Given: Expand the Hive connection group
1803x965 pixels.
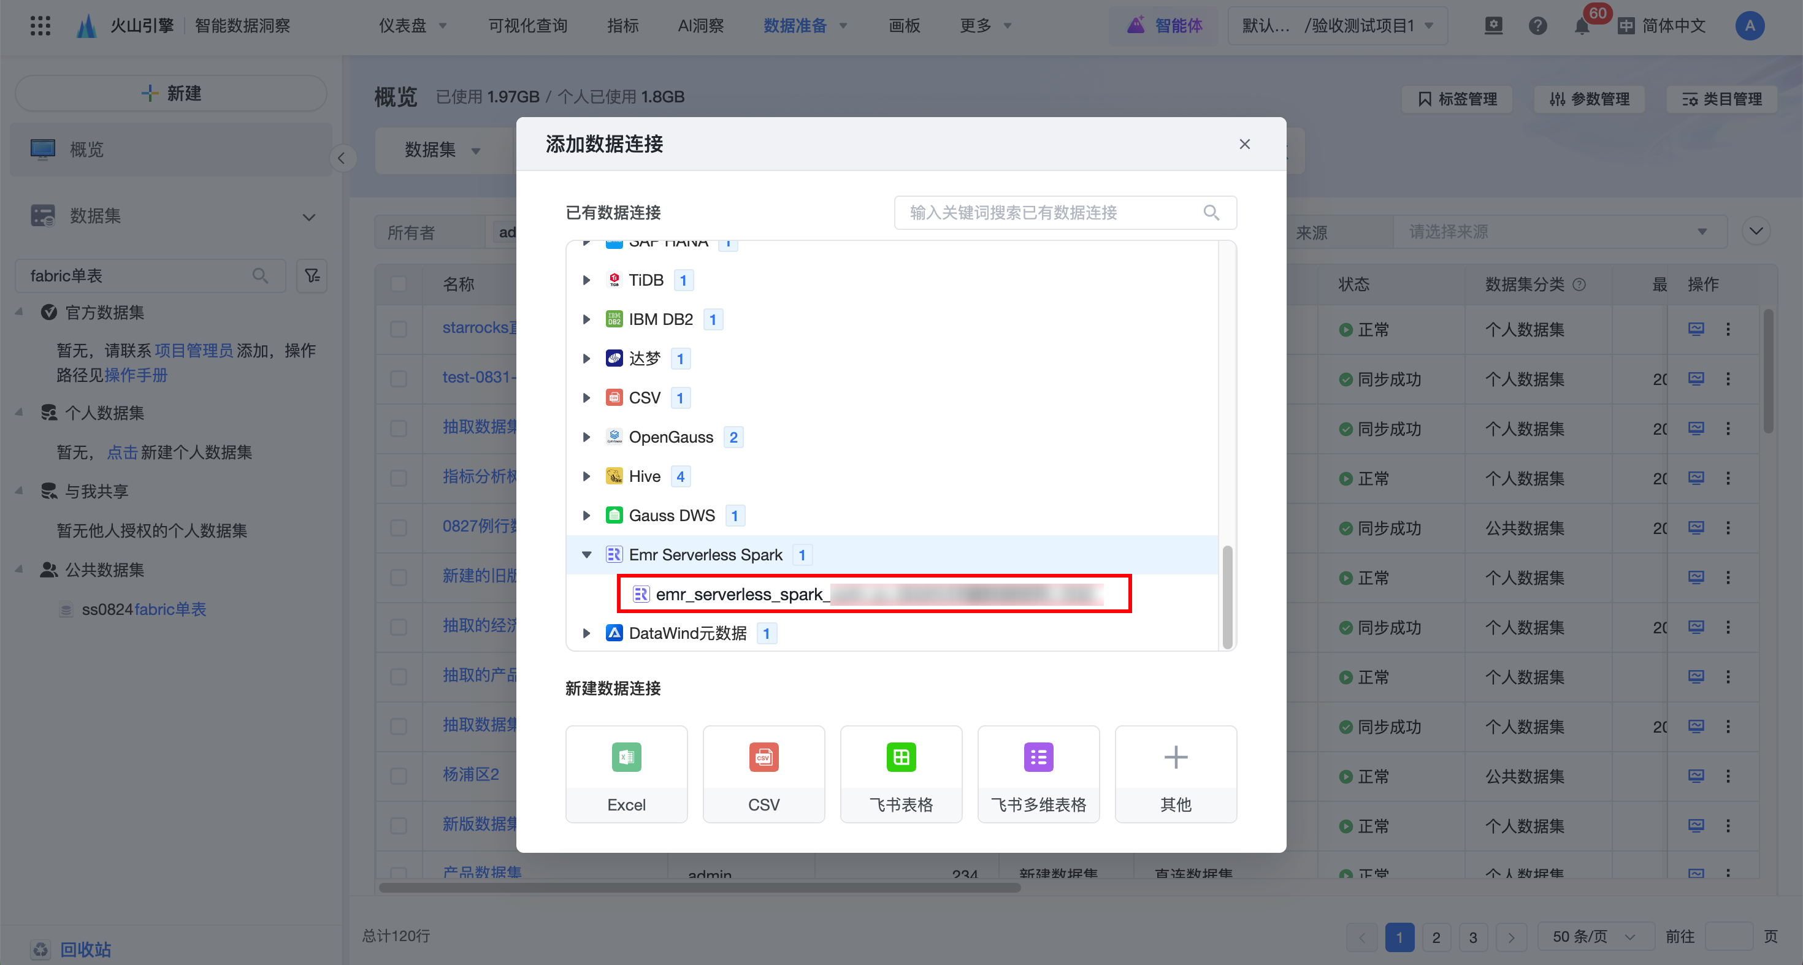Looking at the screenshot, I should pos(586,476).
